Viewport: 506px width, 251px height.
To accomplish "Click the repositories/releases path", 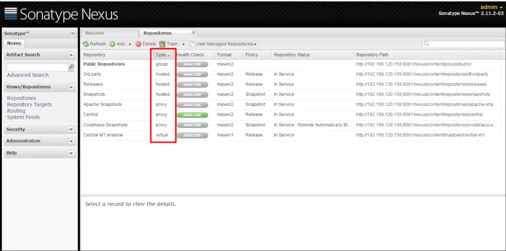I will tap(421, 84).
